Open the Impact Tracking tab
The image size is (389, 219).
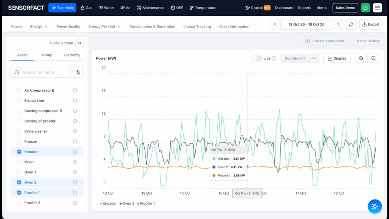tap(197, 27)
